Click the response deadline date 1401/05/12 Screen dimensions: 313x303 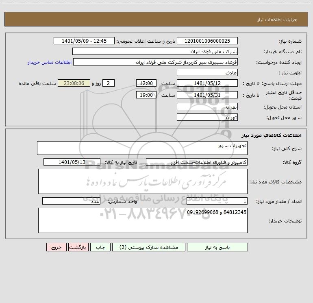click(207, 83)
